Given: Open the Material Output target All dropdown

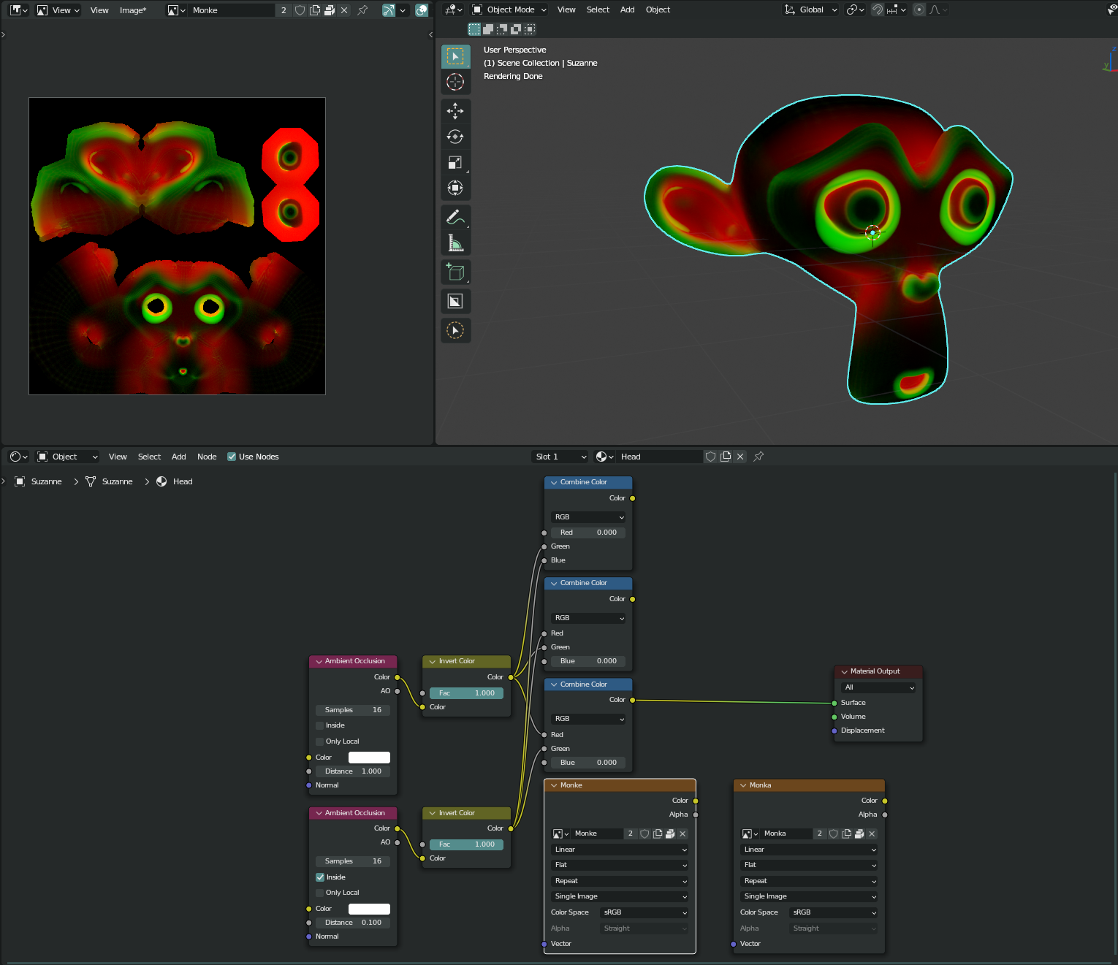Looking at the screenshot, I should coord(878,687).
